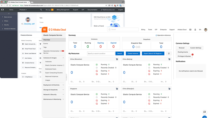Viewport: 208px width, 118px height.
Task: Open the chat feedback icon bottom right
Action: (x=205, y=112)
